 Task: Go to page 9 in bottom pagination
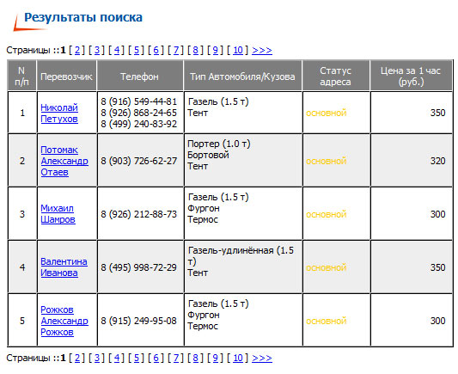(x=216, y=358)
